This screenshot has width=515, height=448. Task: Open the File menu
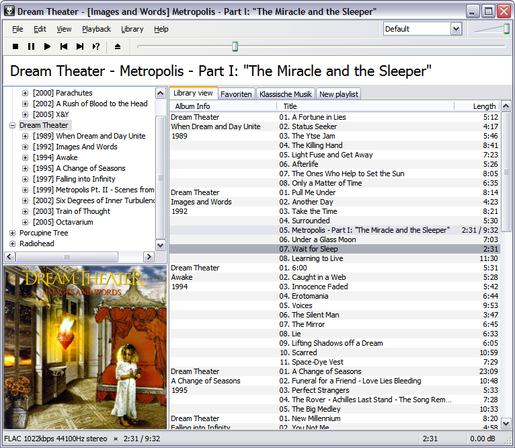(17, 29)
